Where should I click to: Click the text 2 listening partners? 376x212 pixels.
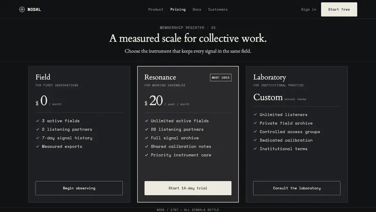click(x=67, y=129)
